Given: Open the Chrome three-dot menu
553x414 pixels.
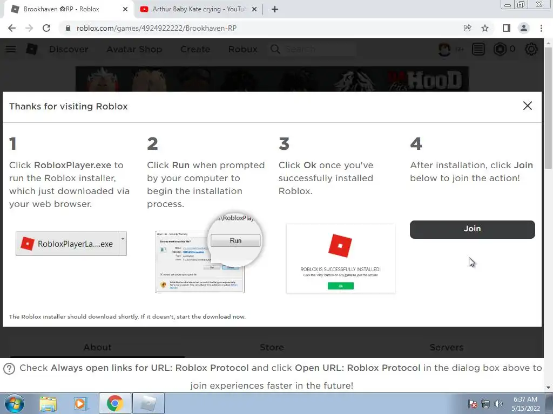Looking at the screenshot, I should click(x=541, y=28).
